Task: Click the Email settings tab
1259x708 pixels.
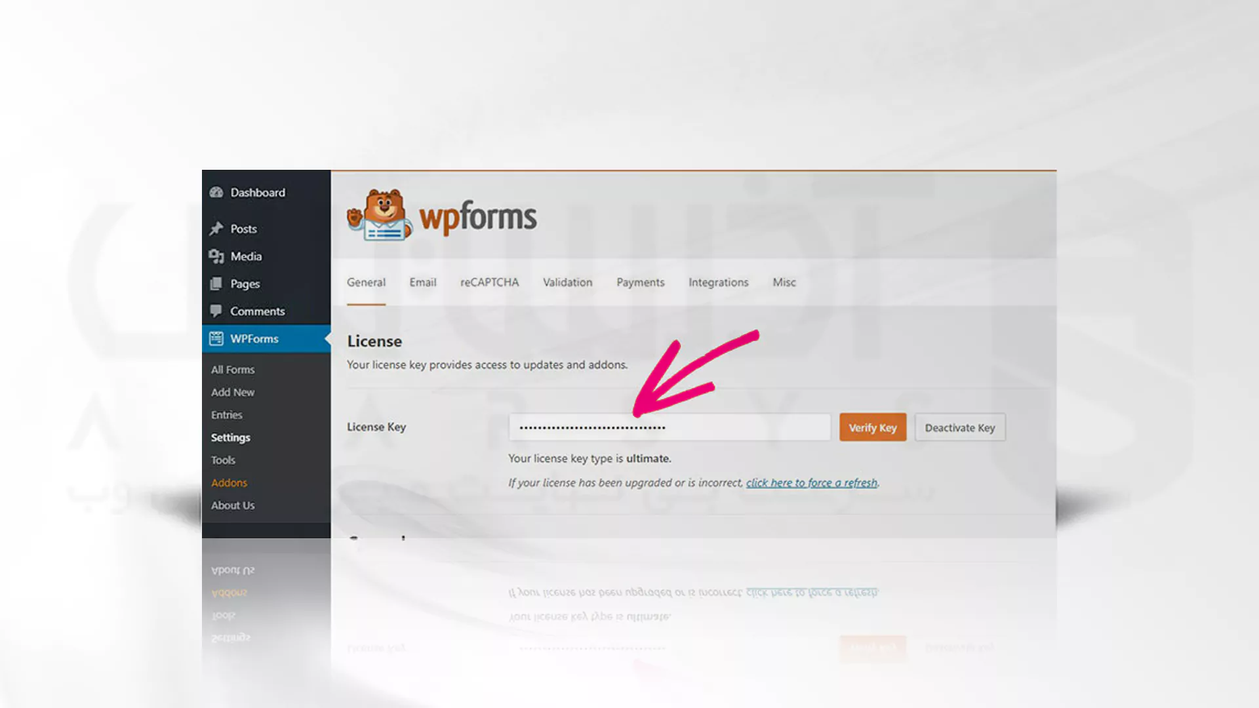Action: tap(423, 282)
